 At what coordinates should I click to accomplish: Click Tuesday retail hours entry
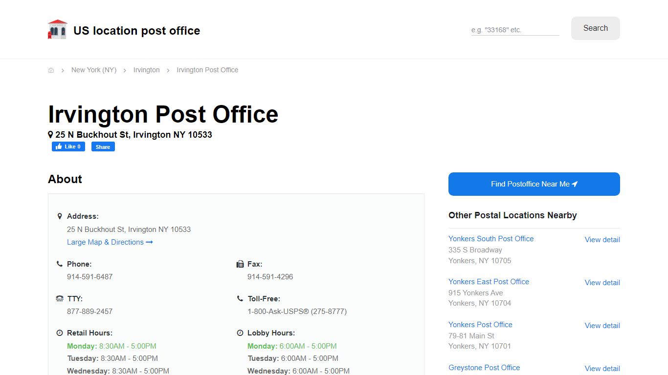(112, 358)
